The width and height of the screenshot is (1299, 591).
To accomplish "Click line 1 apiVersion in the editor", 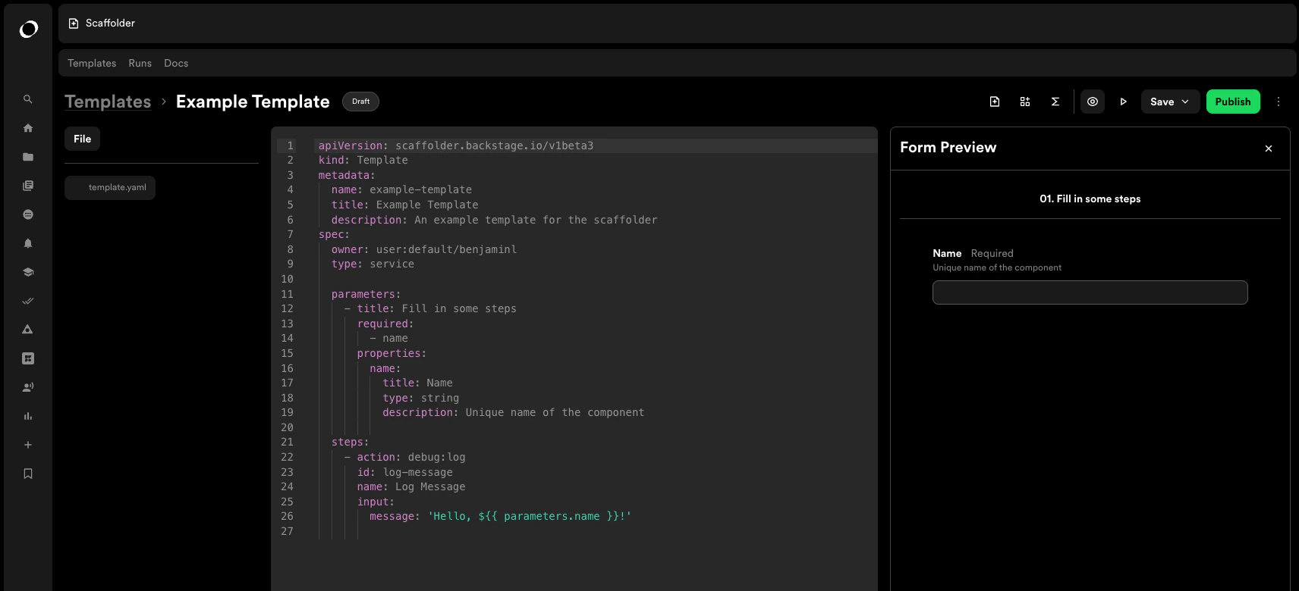I will [456, 145].
